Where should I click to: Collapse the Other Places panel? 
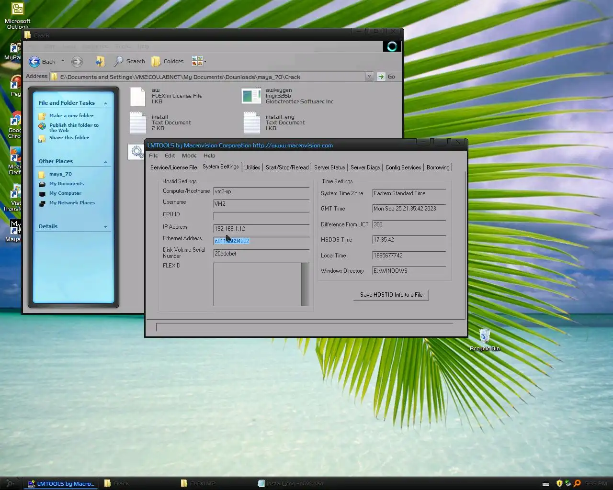tap(105, 162)
